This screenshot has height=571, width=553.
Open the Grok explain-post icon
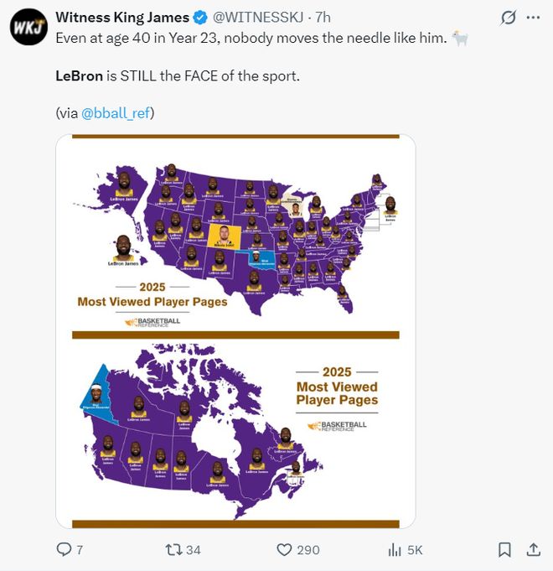pos(507,18)
